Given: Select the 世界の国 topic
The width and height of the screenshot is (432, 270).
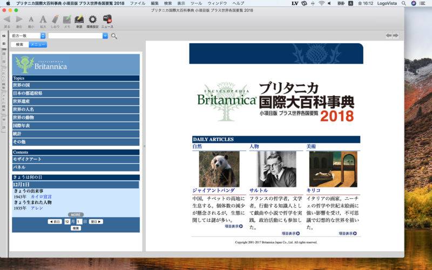Looking at the screenshot, I should [x=76, y=85].
